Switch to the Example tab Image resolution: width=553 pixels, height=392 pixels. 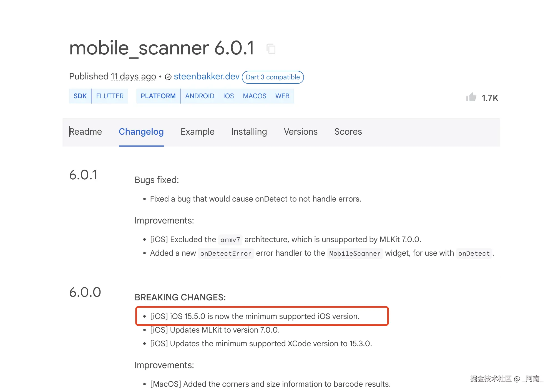tap(197, 132)
